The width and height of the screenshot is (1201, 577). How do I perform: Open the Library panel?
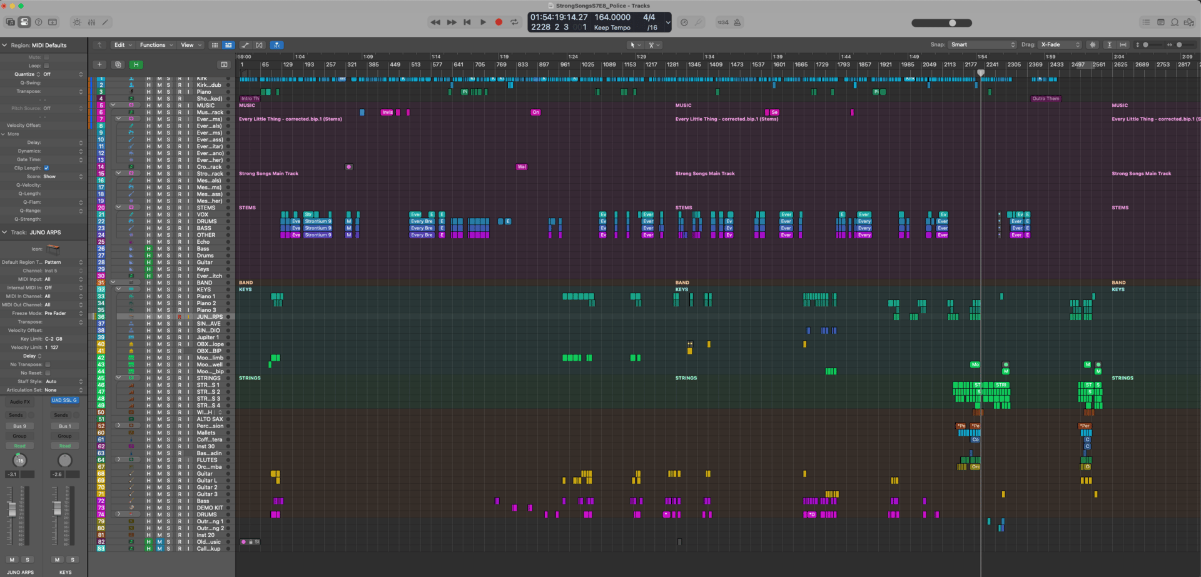coord(10,22)
